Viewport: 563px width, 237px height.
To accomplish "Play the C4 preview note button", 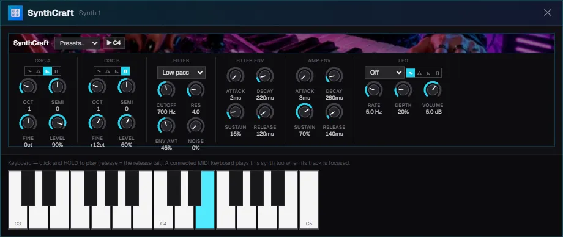I will click(114, 43).
